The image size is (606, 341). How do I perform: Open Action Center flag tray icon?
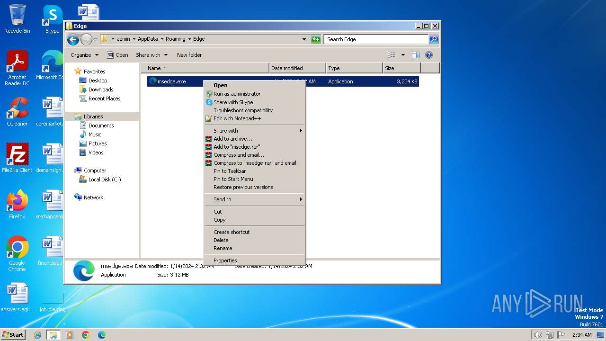coord(561,335)
